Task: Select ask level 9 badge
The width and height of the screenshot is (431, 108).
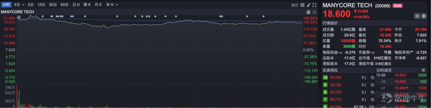Action: [325, 85]
